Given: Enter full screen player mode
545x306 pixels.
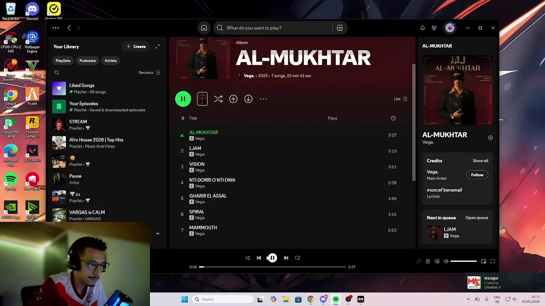Looking at the screenshot, I should coord(493,261).
